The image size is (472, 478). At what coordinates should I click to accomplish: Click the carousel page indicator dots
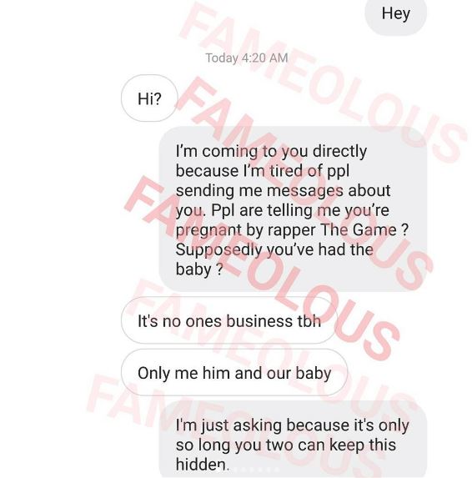click(248, 470)
